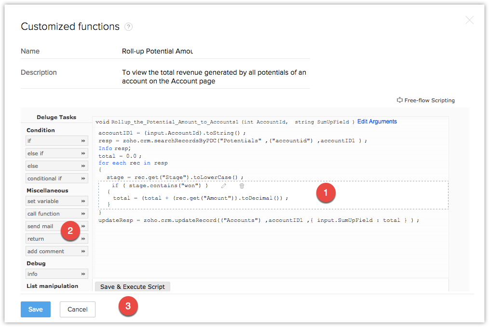Select the 'for each rec in resp' line
Viewport: 489px width, 327px height.
pos(133,163)
